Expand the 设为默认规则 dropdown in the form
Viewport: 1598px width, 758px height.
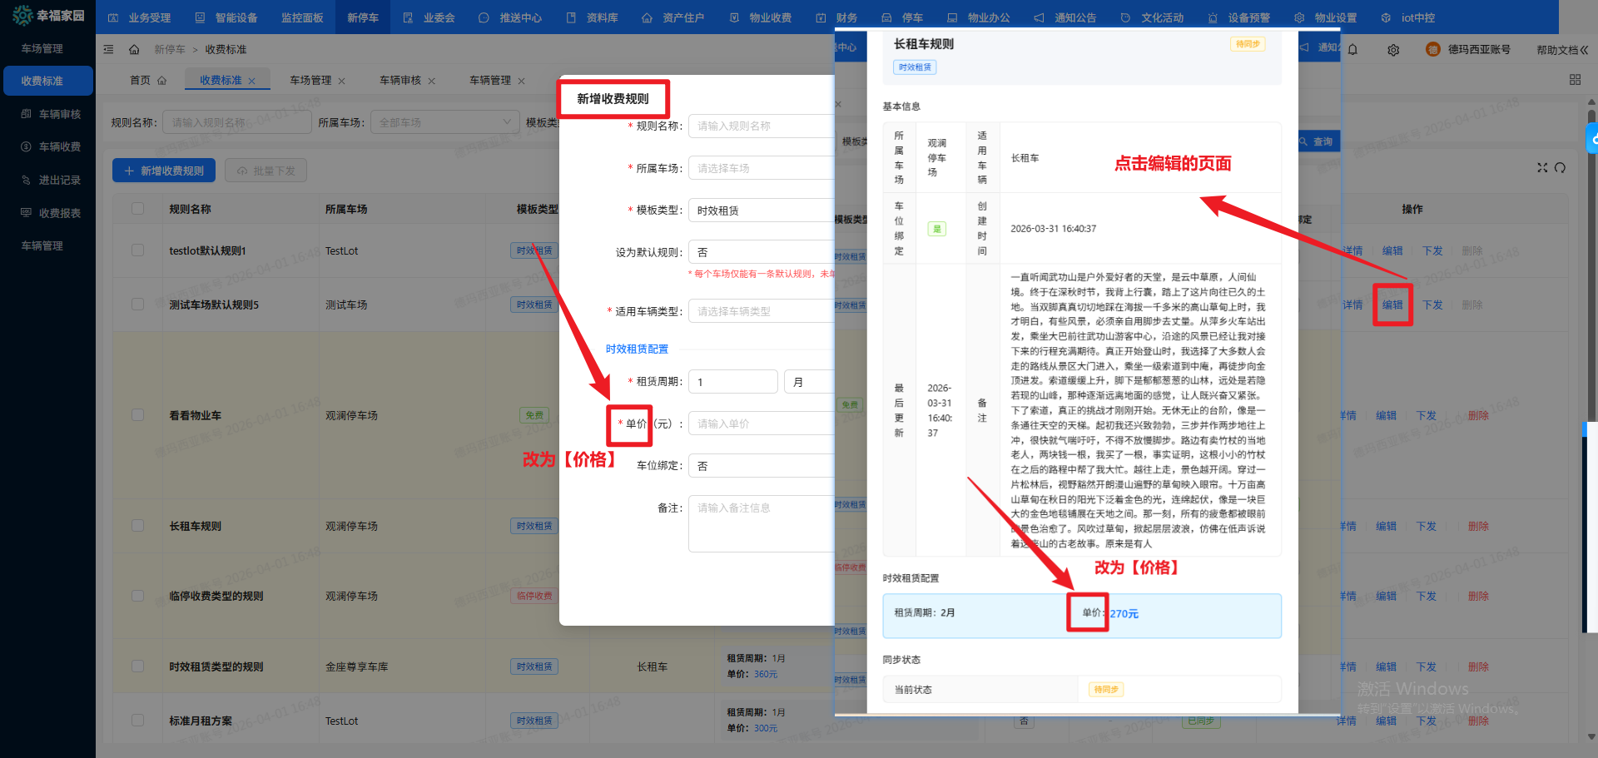tap(761, 252)
